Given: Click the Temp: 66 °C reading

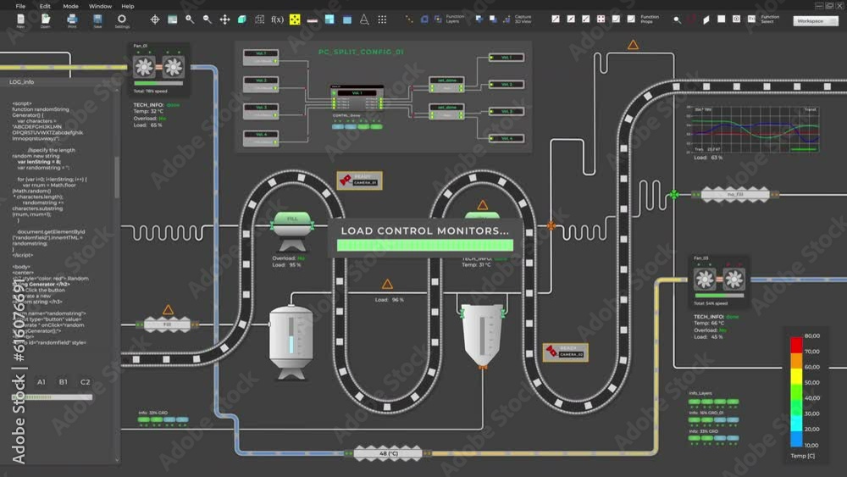Looking at the screenshot, I should 709,323.
